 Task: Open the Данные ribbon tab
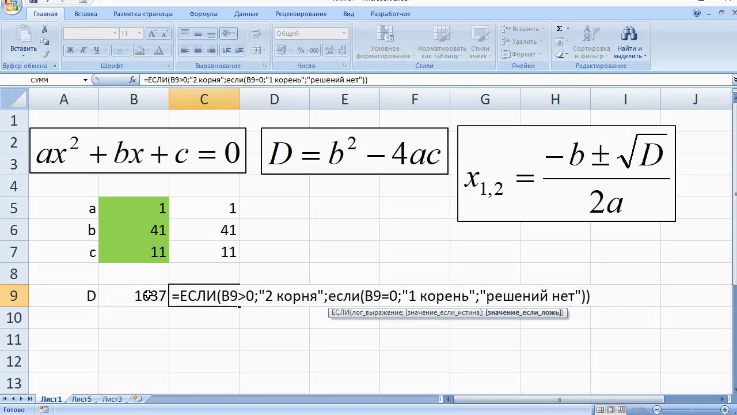point(246,14)
